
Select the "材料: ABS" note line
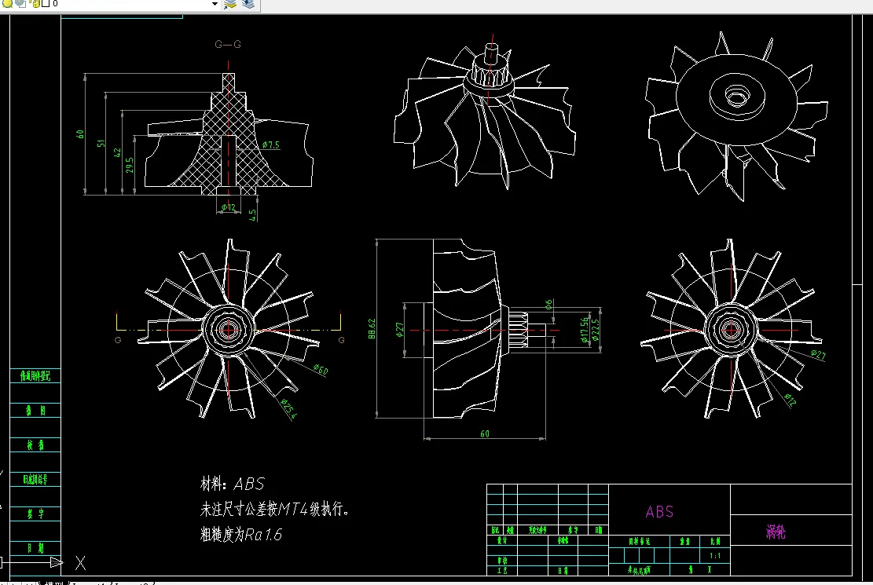(232, 484)
